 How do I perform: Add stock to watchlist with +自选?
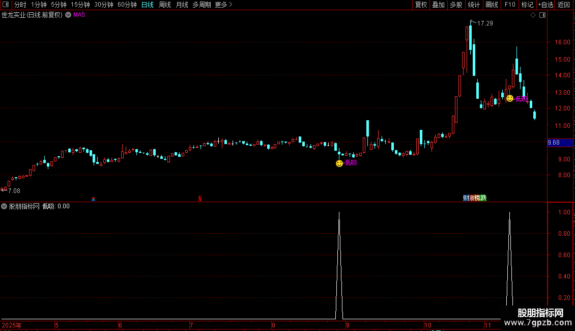click(545, 5)
